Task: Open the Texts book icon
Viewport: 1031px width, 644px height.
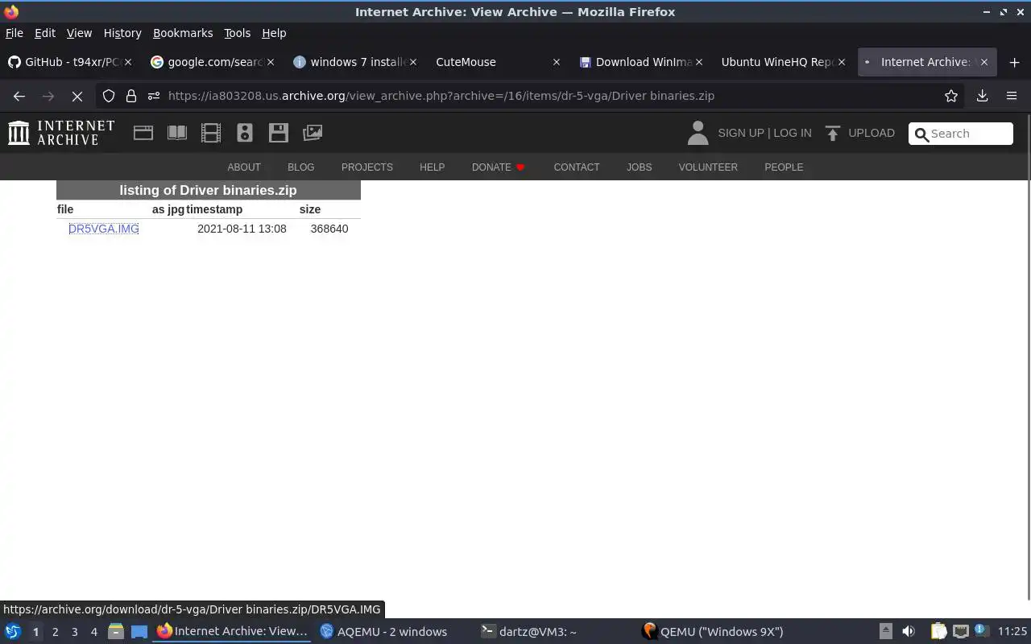Action: [177, 133]
